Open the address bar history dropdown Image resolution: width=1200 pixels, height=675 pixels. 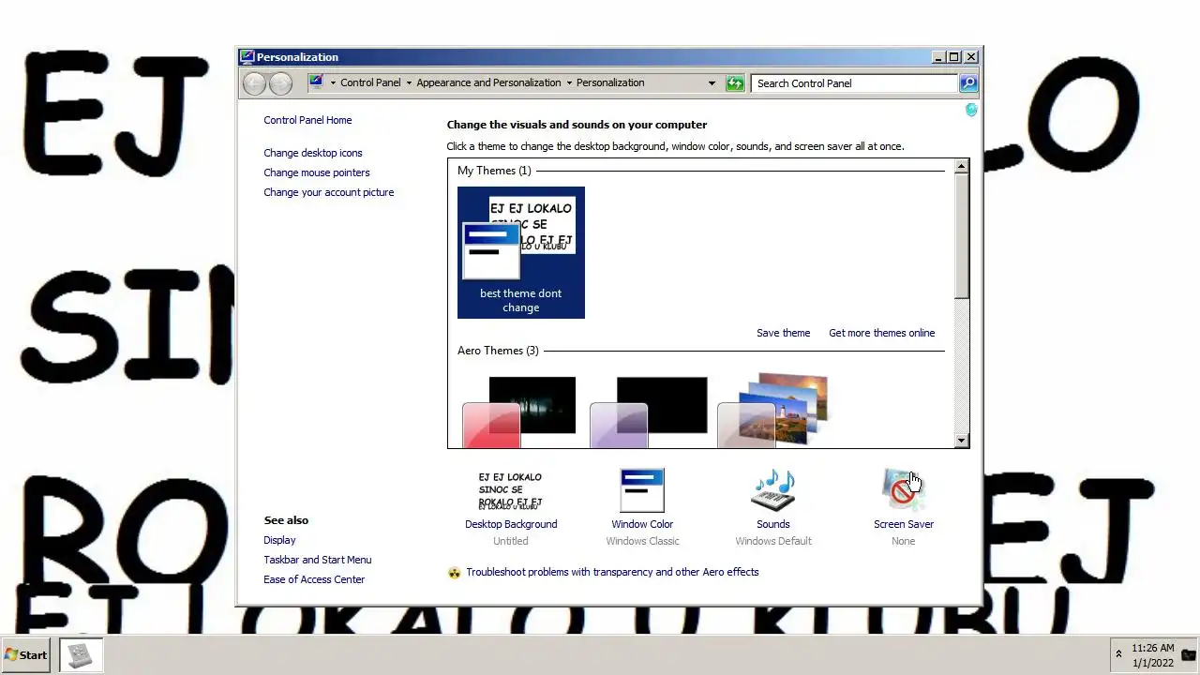(x=712, y=82)
